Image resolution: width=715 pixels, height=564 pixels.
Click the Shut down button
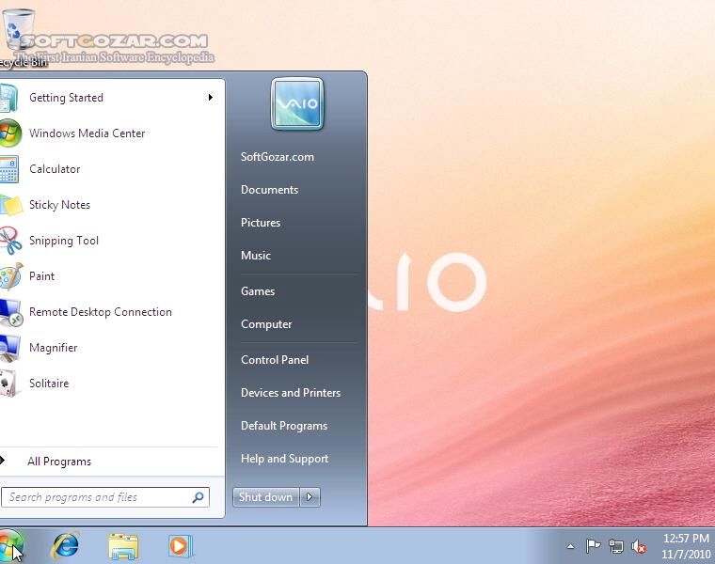pyautogui.click(x=266, y=497)
